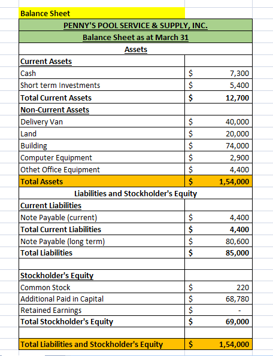Select the dollar sign in the Total Assets row

(191, 181)
